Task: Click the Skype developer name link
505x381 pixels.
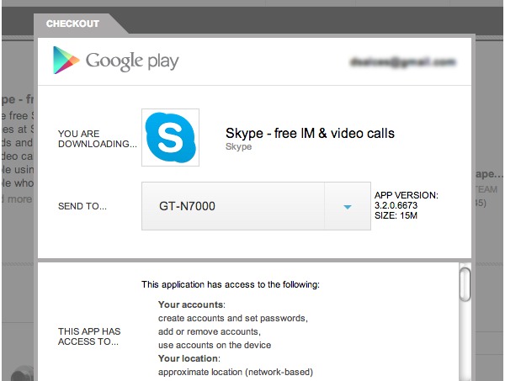Action: (238, 146)
